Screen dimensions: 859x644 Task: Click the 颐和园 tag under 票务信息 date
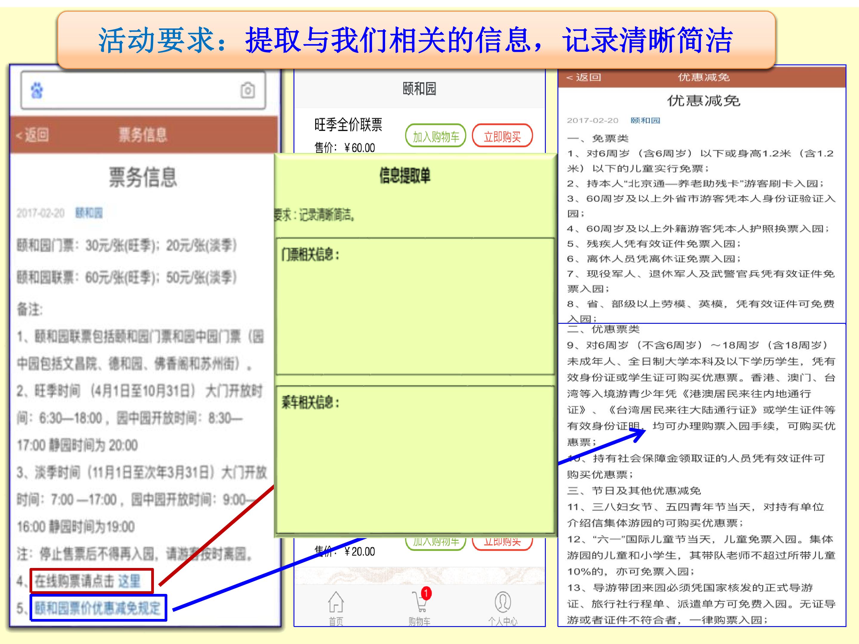[89, 213]
